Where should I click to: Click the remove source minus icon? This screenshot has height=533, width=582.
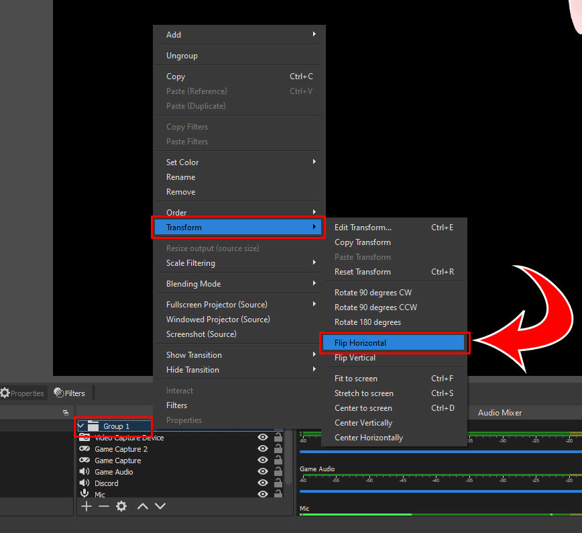[104, 506]
